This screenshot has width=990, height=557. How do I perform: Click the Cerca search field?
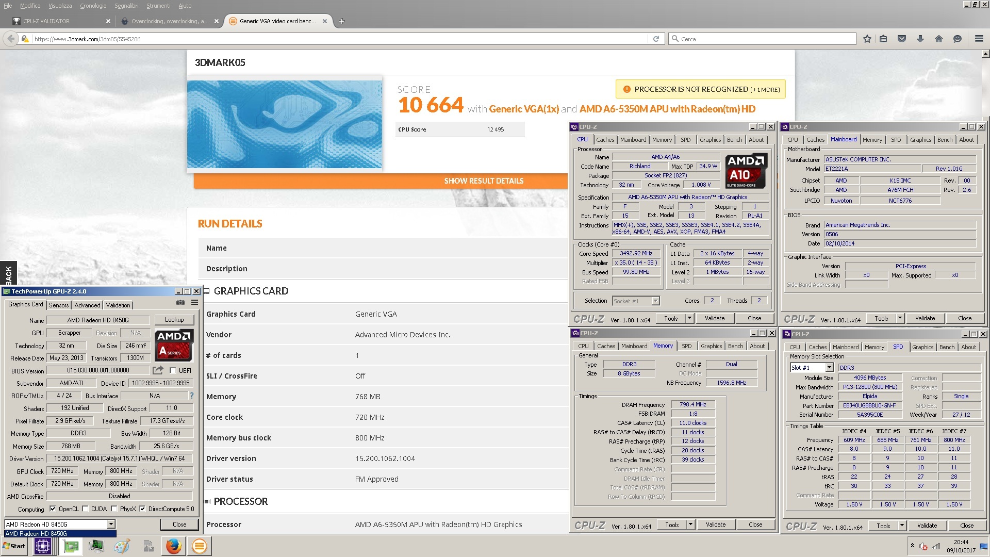(763, 39)
